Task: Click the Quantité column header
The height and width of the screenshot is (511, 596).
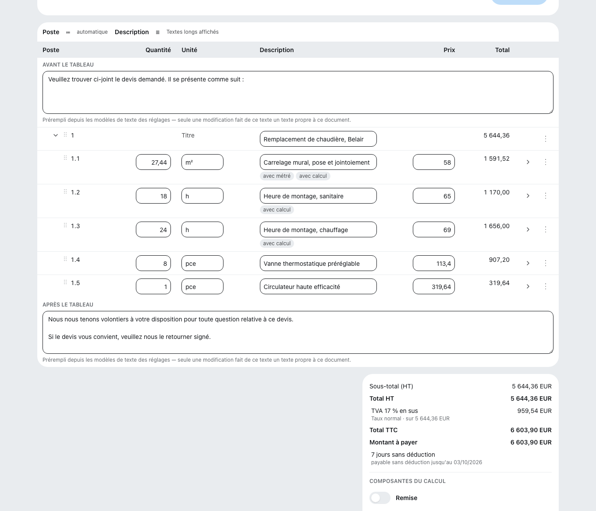Action: pos(158,50)
